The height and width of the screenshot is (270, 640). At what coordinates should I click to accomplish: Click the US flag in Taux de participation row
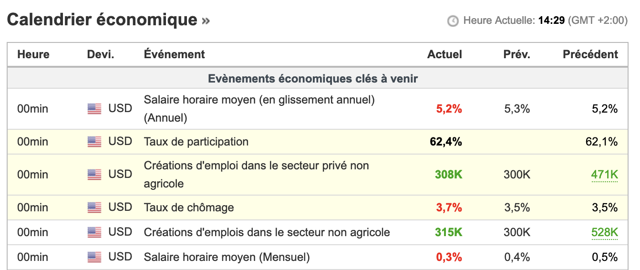94,142
